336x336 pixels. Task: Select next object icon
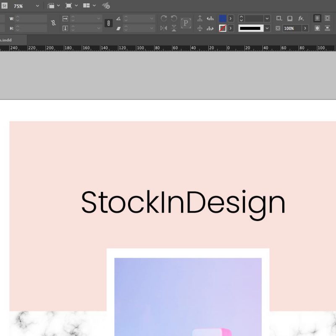click(210, 28)
